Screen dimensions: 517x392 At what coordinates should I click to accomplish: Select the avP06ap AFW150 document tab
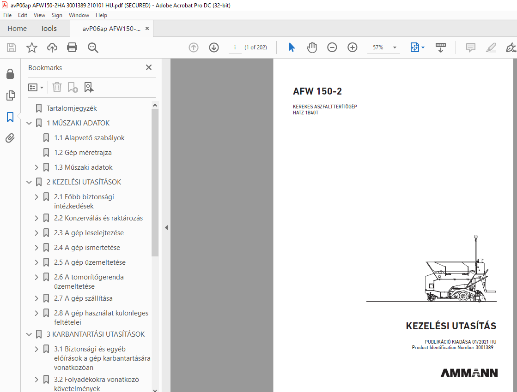pos(111,29)
